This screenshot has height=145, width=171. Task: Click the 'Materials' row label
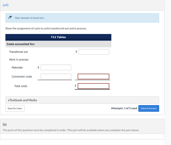pos(17,67)
